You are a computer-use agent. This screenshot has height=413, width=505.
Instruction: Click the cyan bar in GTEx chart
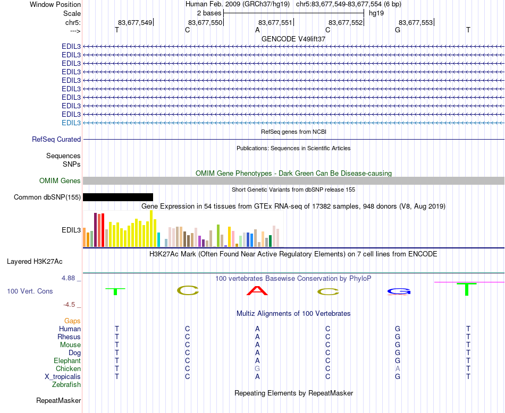[158, 239]
